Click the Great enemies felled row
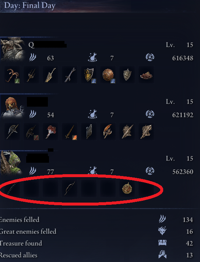200x262 pixels. (97, 231)
